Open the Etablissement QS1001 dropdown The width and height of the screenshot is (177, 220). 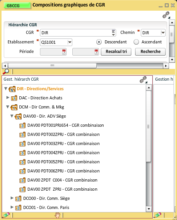[70, 42]
